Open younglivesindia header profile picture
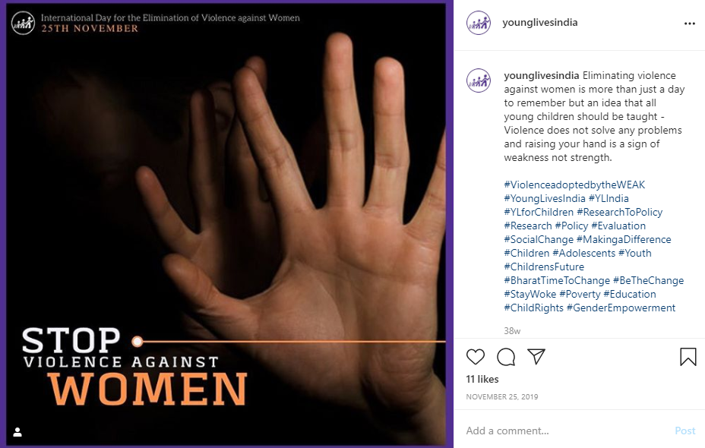 click(479, 23)
